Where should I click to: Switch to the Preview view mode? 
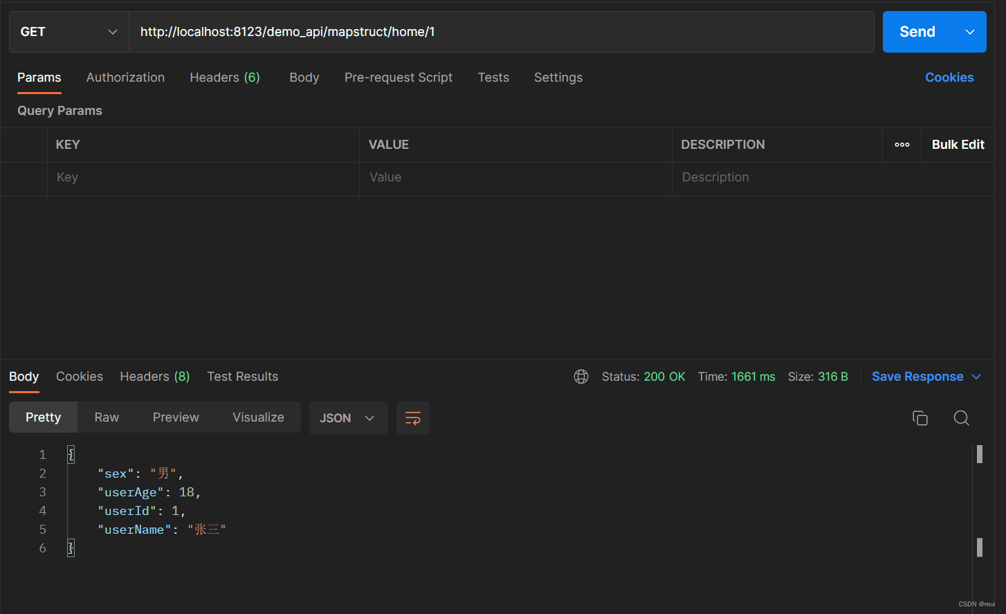pyautogui.click(x=176, y=417)
